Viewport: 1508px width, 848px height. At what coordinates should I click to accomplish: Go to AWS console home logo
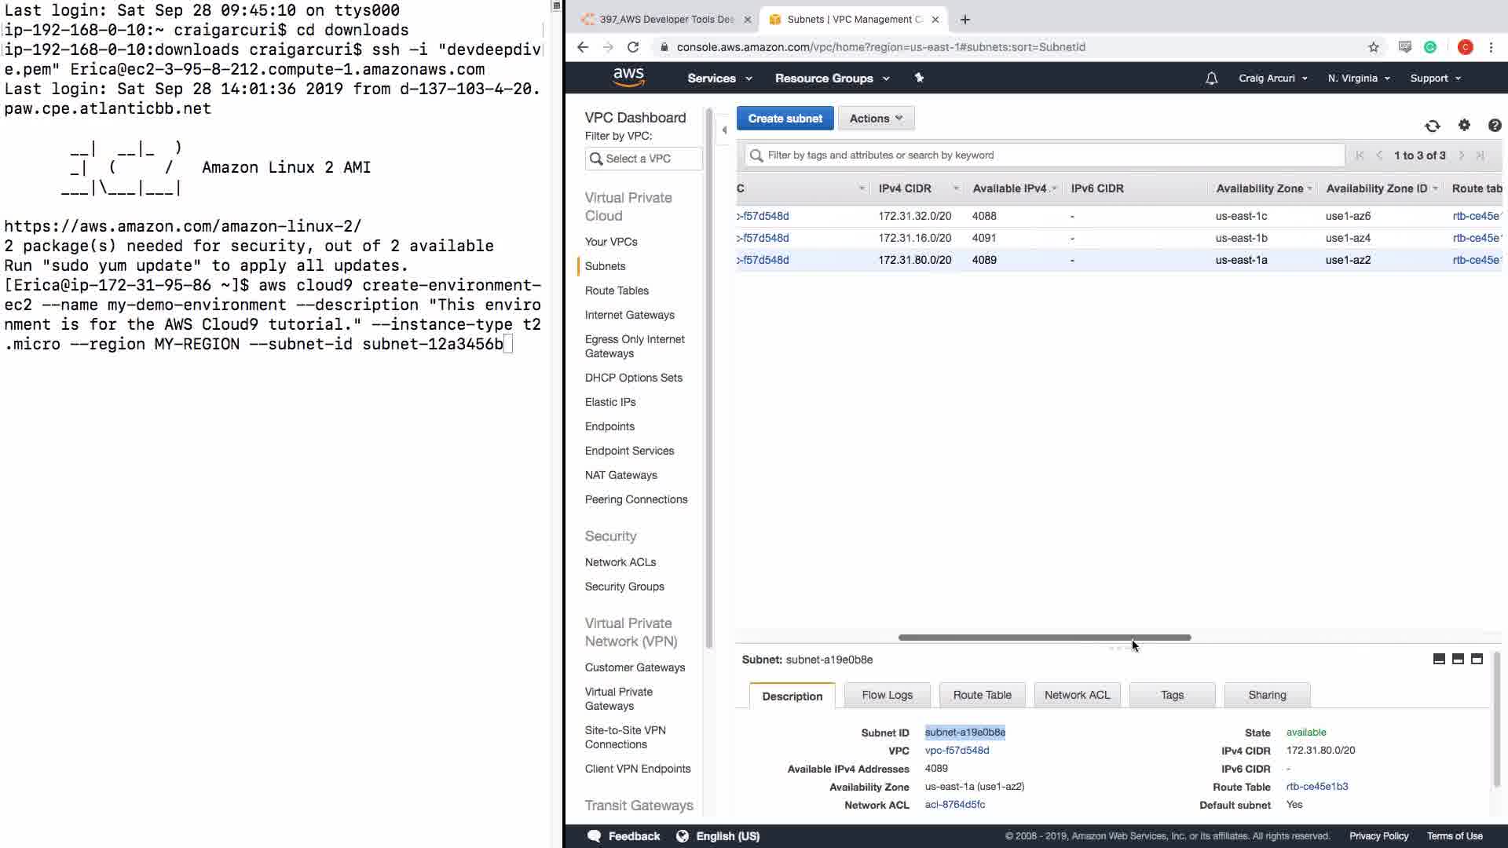(628, 77)
